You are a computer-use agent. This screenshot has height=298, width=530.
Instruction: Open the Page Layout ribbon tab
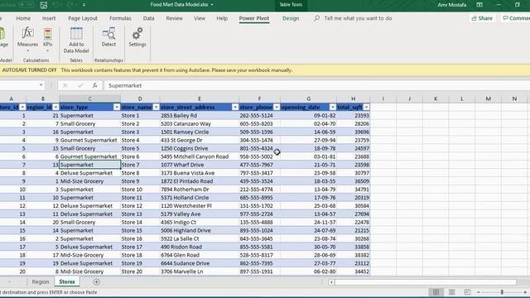(83, 18)
